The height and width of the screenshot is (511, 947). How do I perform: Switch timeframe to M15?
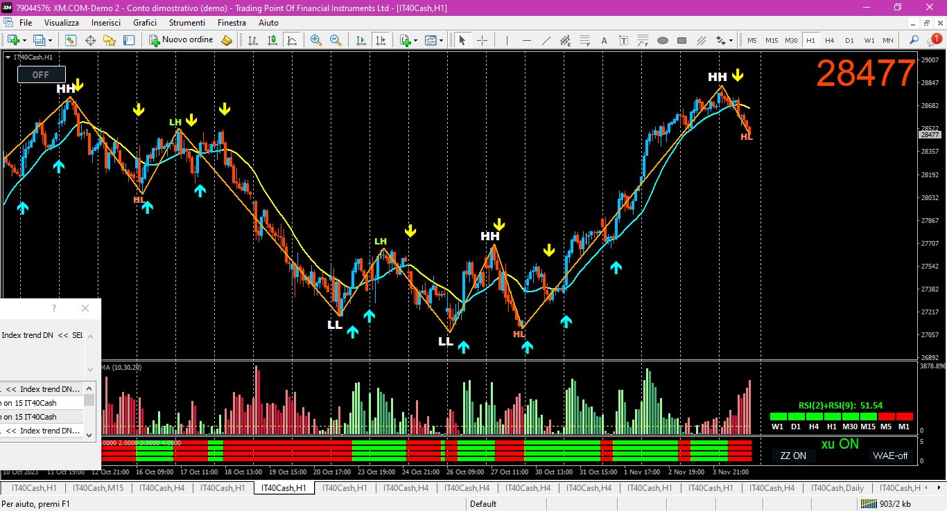coord(772,40)
